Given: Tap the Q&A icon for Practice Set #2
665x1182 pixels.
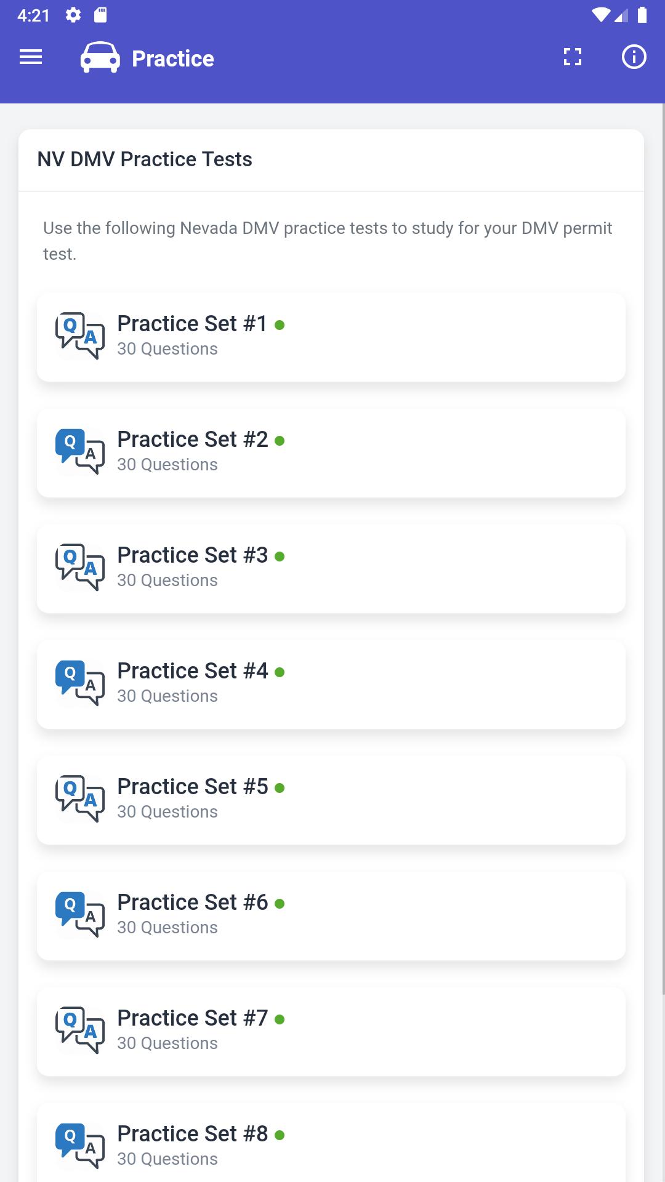Looking at the screenshot, I should pos(80,451).
